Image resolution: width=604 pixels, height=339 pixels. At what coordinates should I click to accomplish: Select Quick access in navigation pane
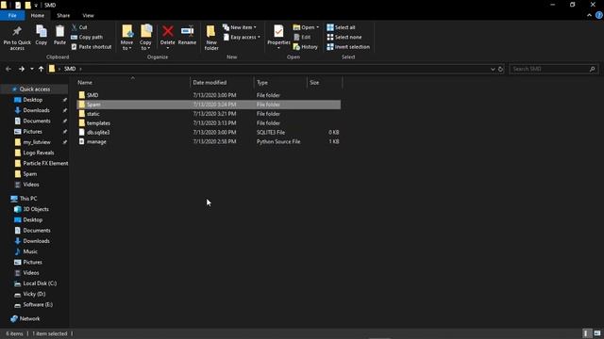click(35, 89)
